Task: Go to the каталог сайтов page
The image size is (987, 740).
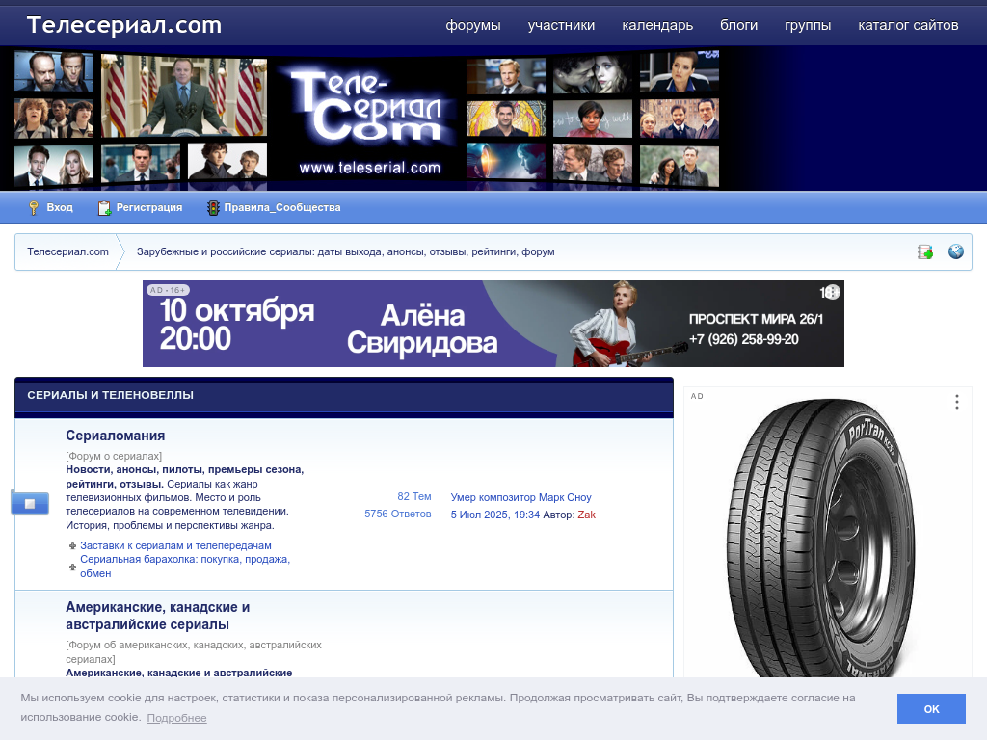Action: point(908,25)
